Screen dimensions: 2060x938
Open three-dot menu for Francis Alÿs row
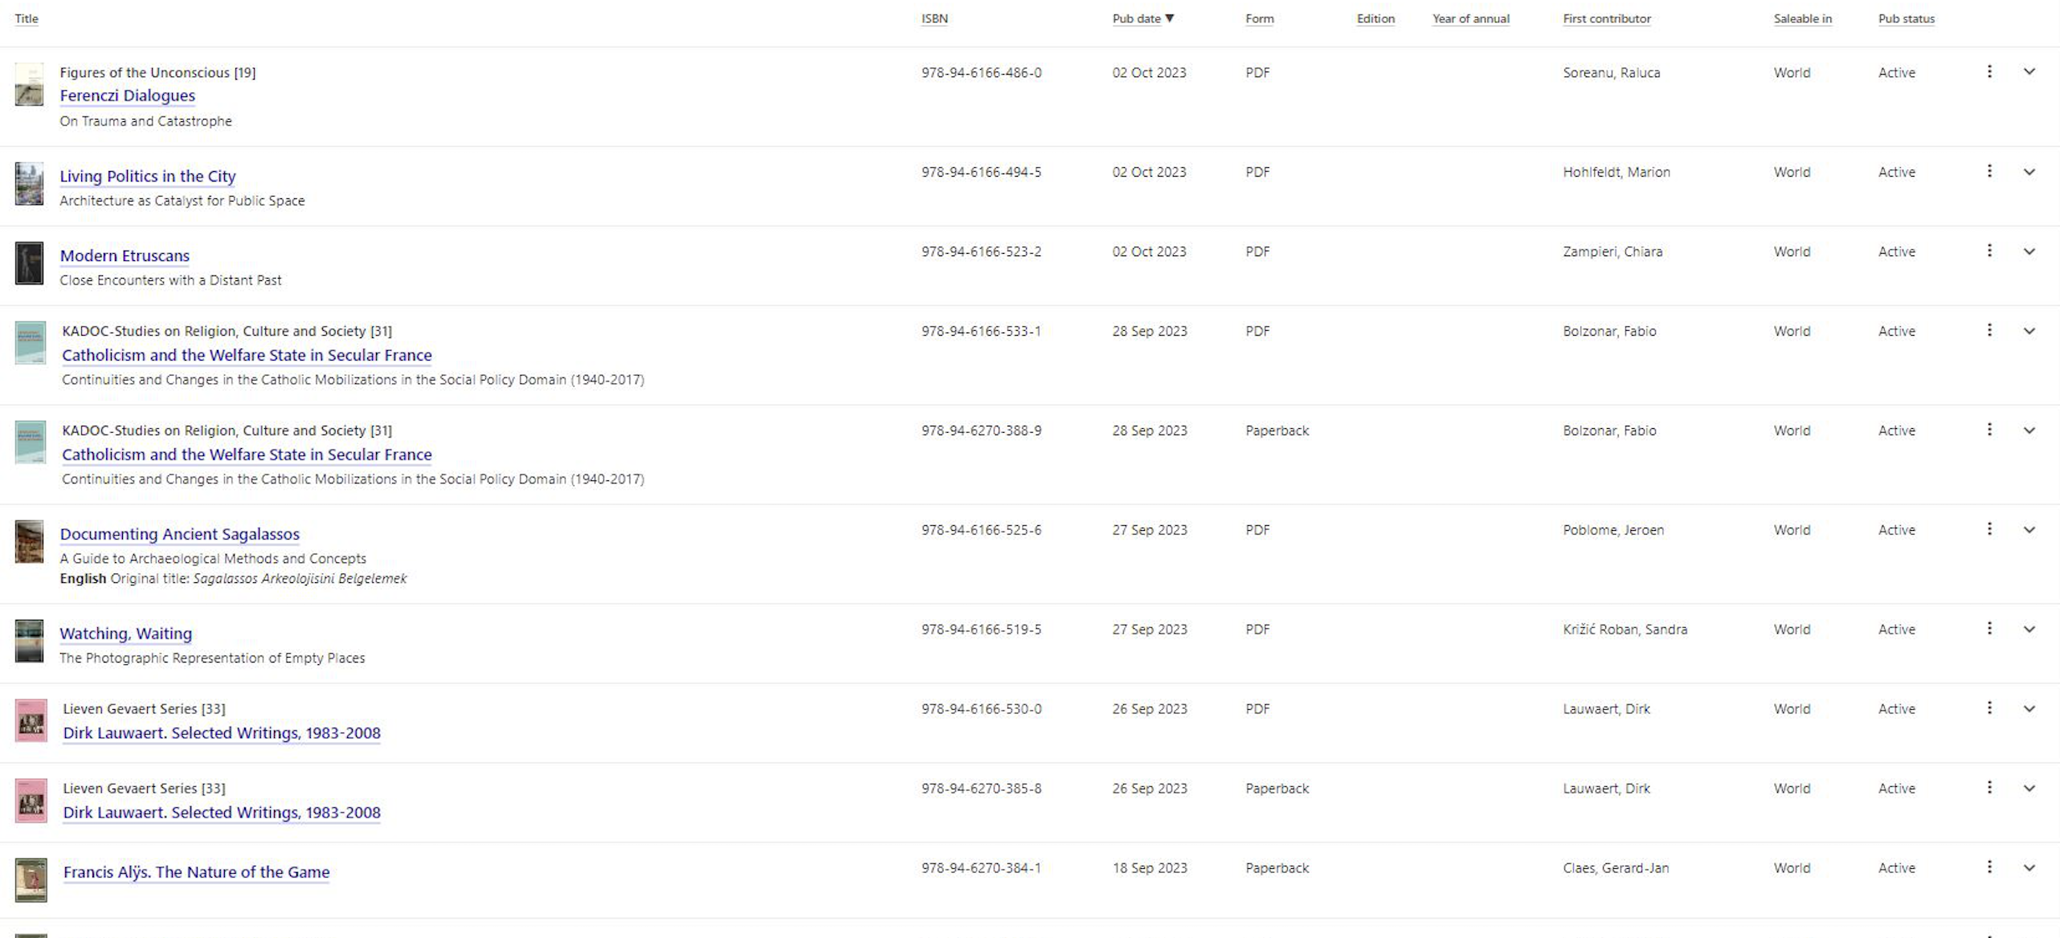coord(1989,867)
